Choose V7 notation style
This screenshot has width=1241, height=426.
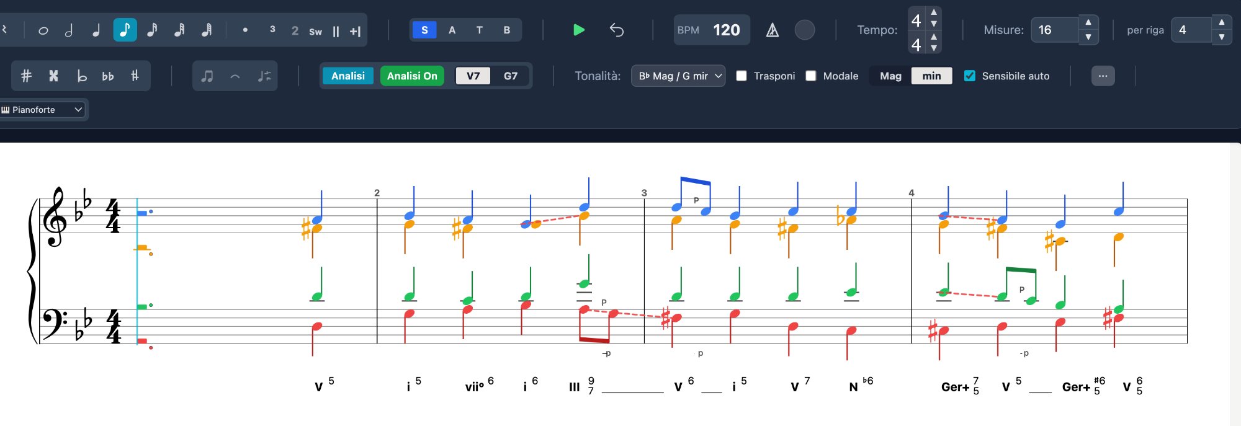pyautogui.click(x=473, y=76)
